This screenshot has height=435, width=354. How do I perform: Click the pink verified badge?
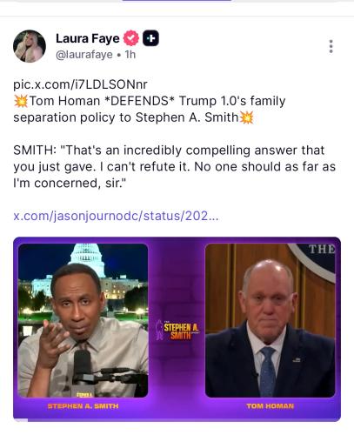(131, 38)
